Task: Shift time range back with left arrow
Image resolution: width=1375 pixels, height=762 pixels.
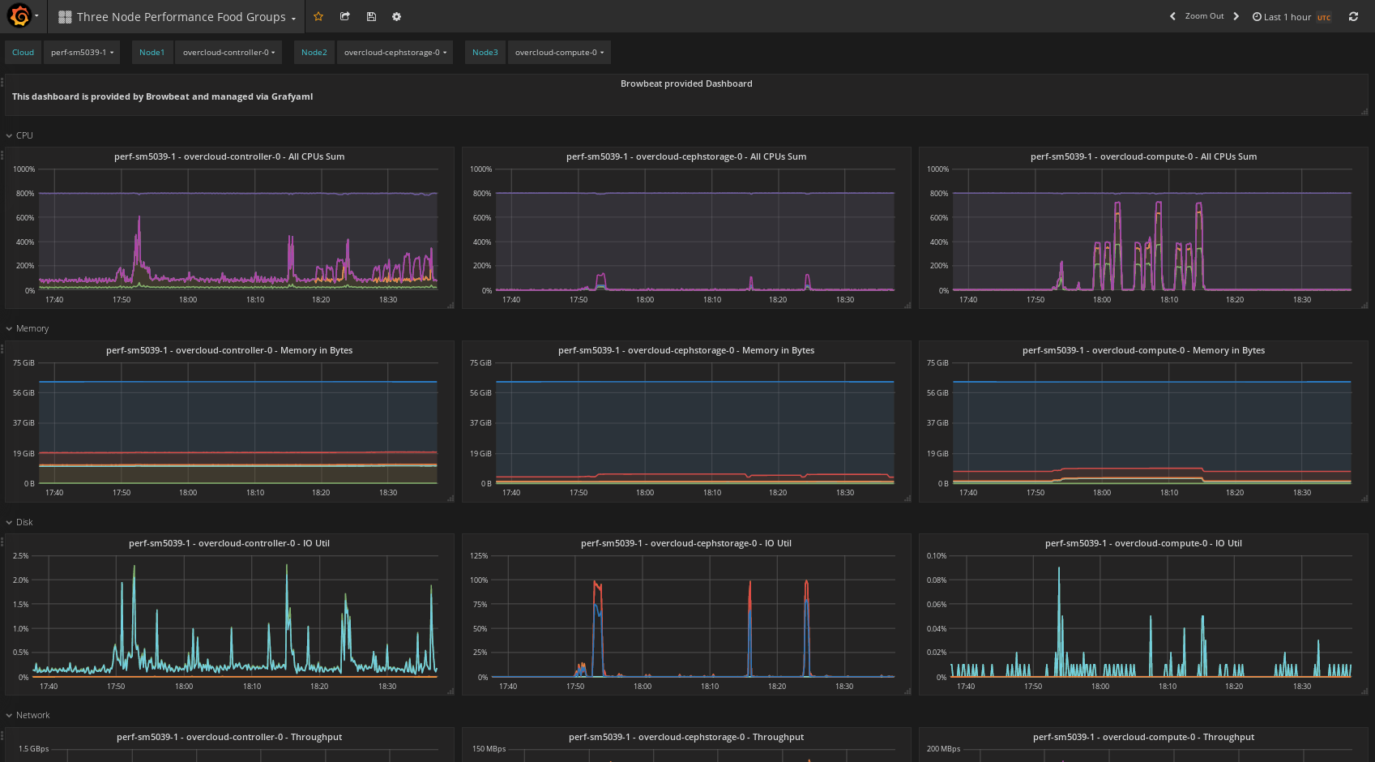Action: [1172, 16]
